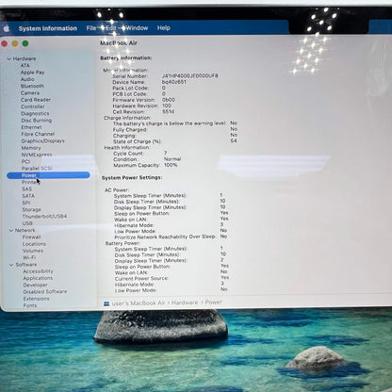Click the Cycle Count row
This screenshot has height=392, width=392.
pos(140,154)
